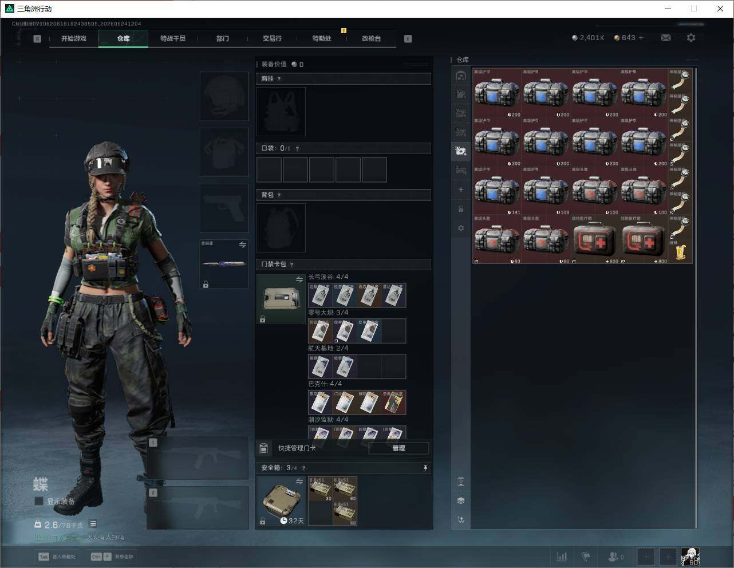The image size is (734, 568).
Task: Select the melee knife slot
Action: pos(224,264)
